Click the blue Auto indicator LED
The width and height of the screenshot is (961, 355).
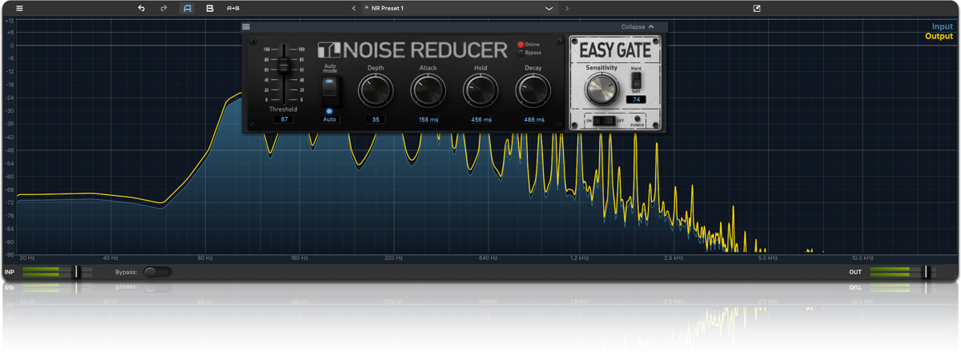coord(329,111)
